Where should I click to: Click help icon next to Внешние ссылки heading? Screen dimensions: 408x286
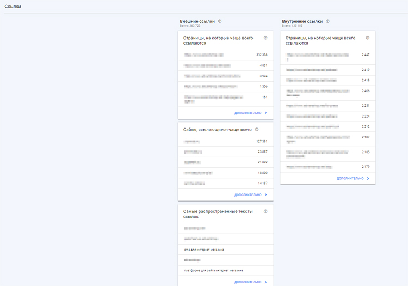point(220,21)
